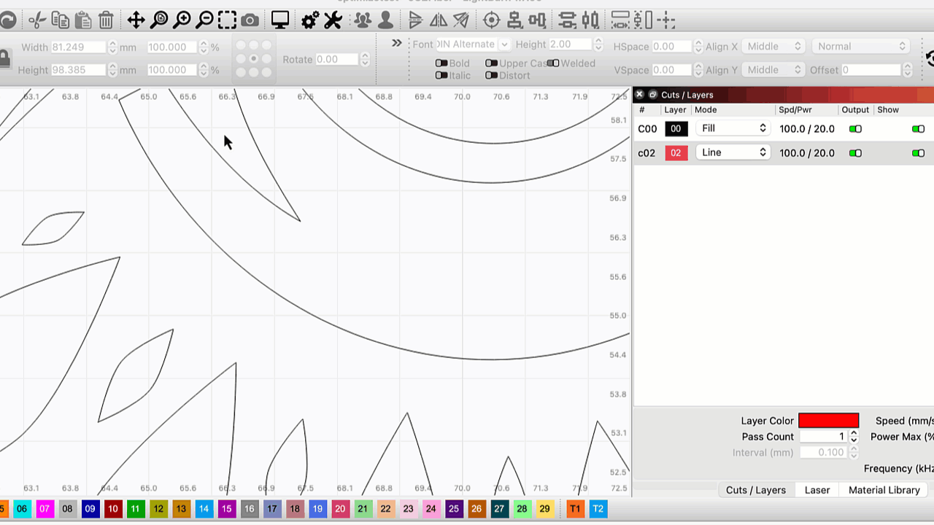This screenshot has height=525, width=934.
Task: Toggle Show switch for layer c02
Action: pos(918,153)
